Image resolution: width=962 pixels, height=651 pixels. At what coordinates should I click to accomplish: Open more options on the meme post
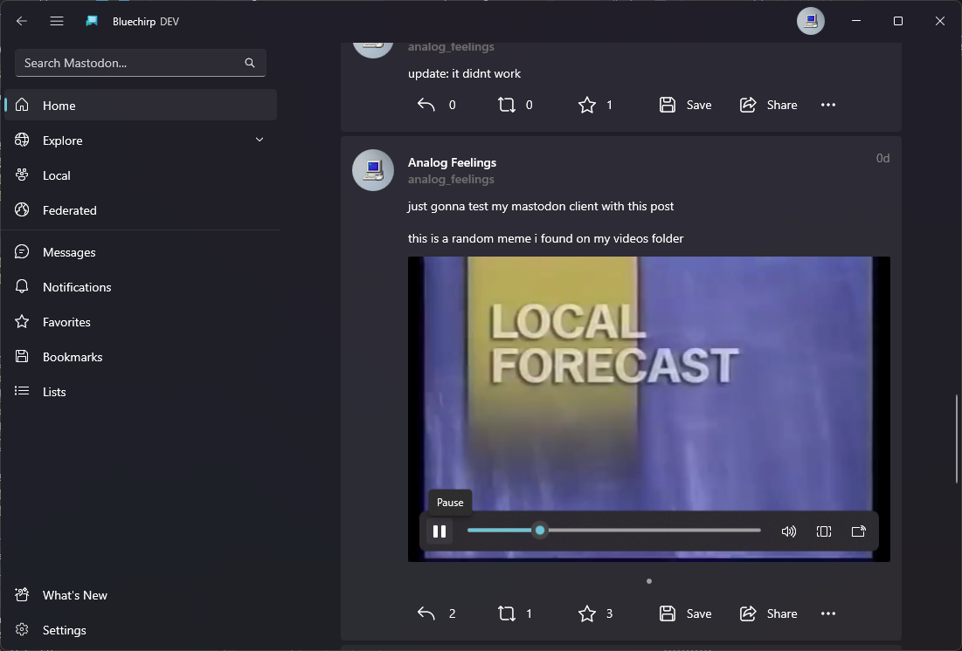(x=828, y=613)
